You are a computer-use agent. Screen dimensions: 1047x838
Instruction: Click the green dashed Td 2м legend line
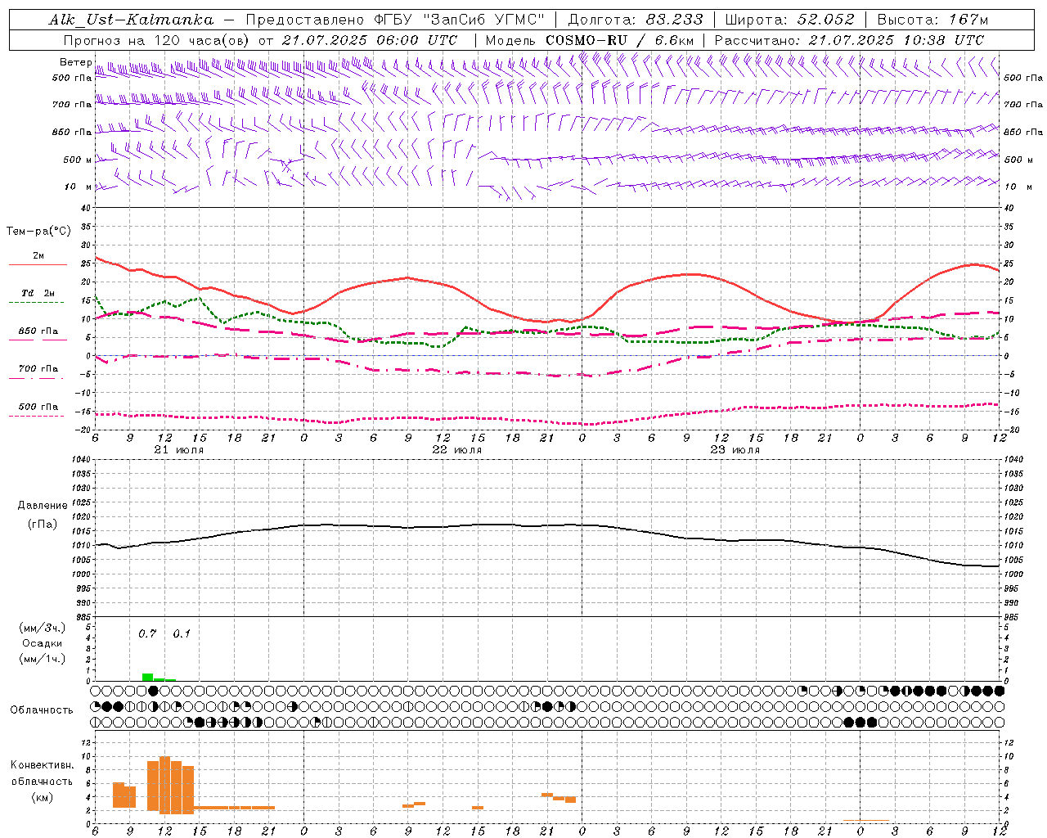coord(36,303)
